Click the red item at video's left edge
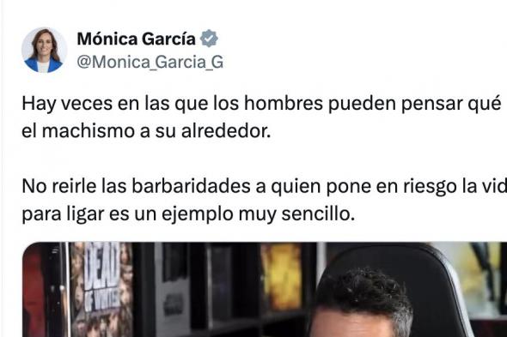The width and height of the screenshot is (507, 337). point(34,291)
